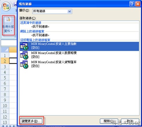The width and height of the screenshot is (142, 127).
Task: Select row header 5 in Excel sheet
Action: [x=5, y=78]
